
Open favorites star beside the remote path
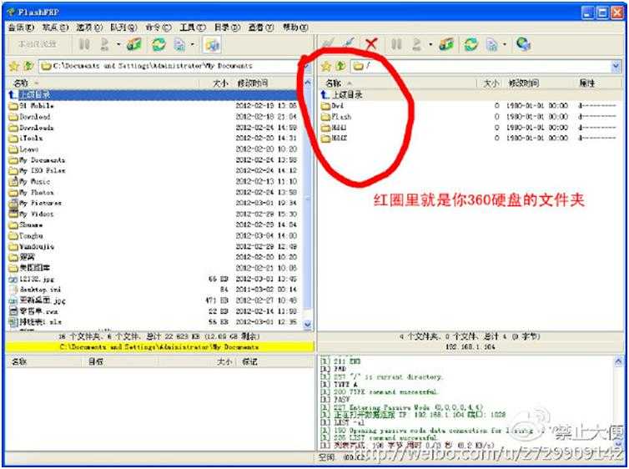(326, 66)
